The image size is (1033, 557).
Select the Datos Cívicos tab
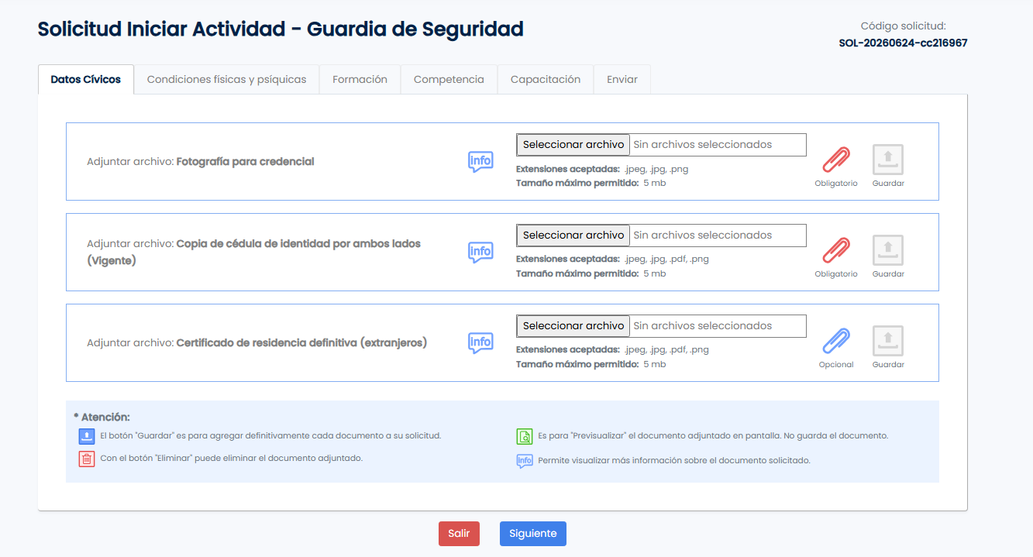coord(86,79)
